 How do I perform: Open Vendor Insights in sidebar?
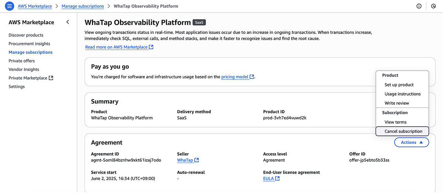click(24, 69)
